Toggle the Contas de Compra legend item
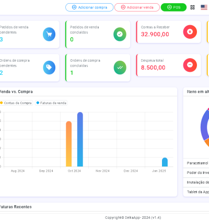This screenshot has width=209, height=222. [16, 103]
